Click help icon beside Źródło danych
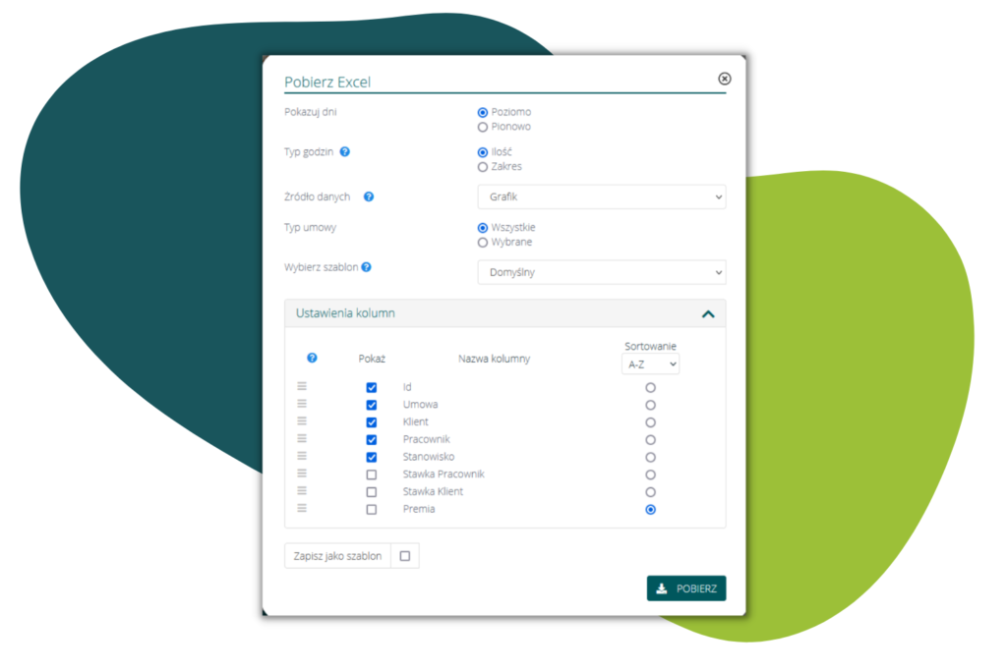This screenshot has width=1007, height=671. click(x=369, y=196)
